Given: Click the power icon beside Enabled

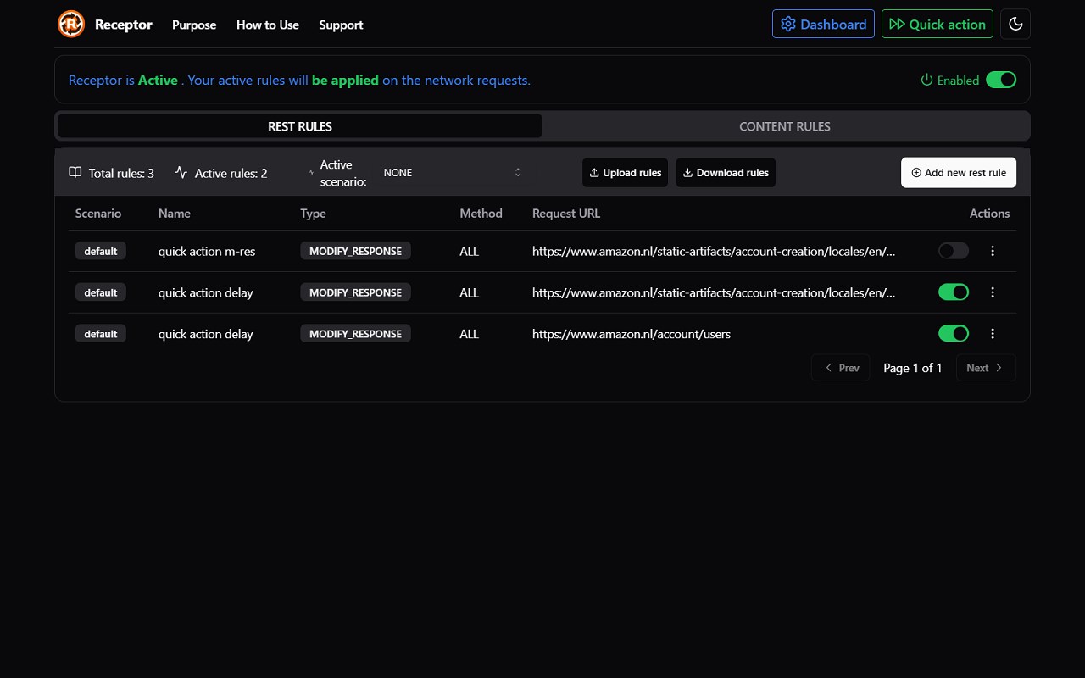Looking at the screenshot, I should 926,81.
